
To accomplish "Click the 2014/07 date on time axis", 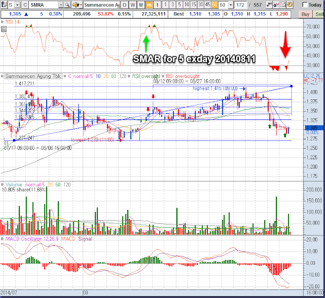I will click(x=9, y=293).
